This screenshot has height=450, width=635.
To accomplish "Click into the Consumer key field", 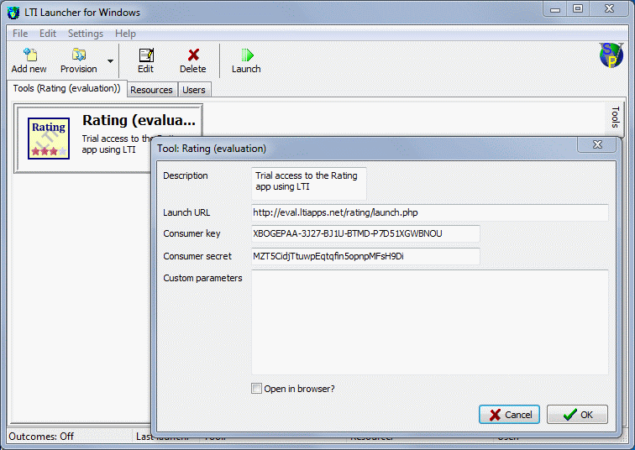I will (365, 233).
